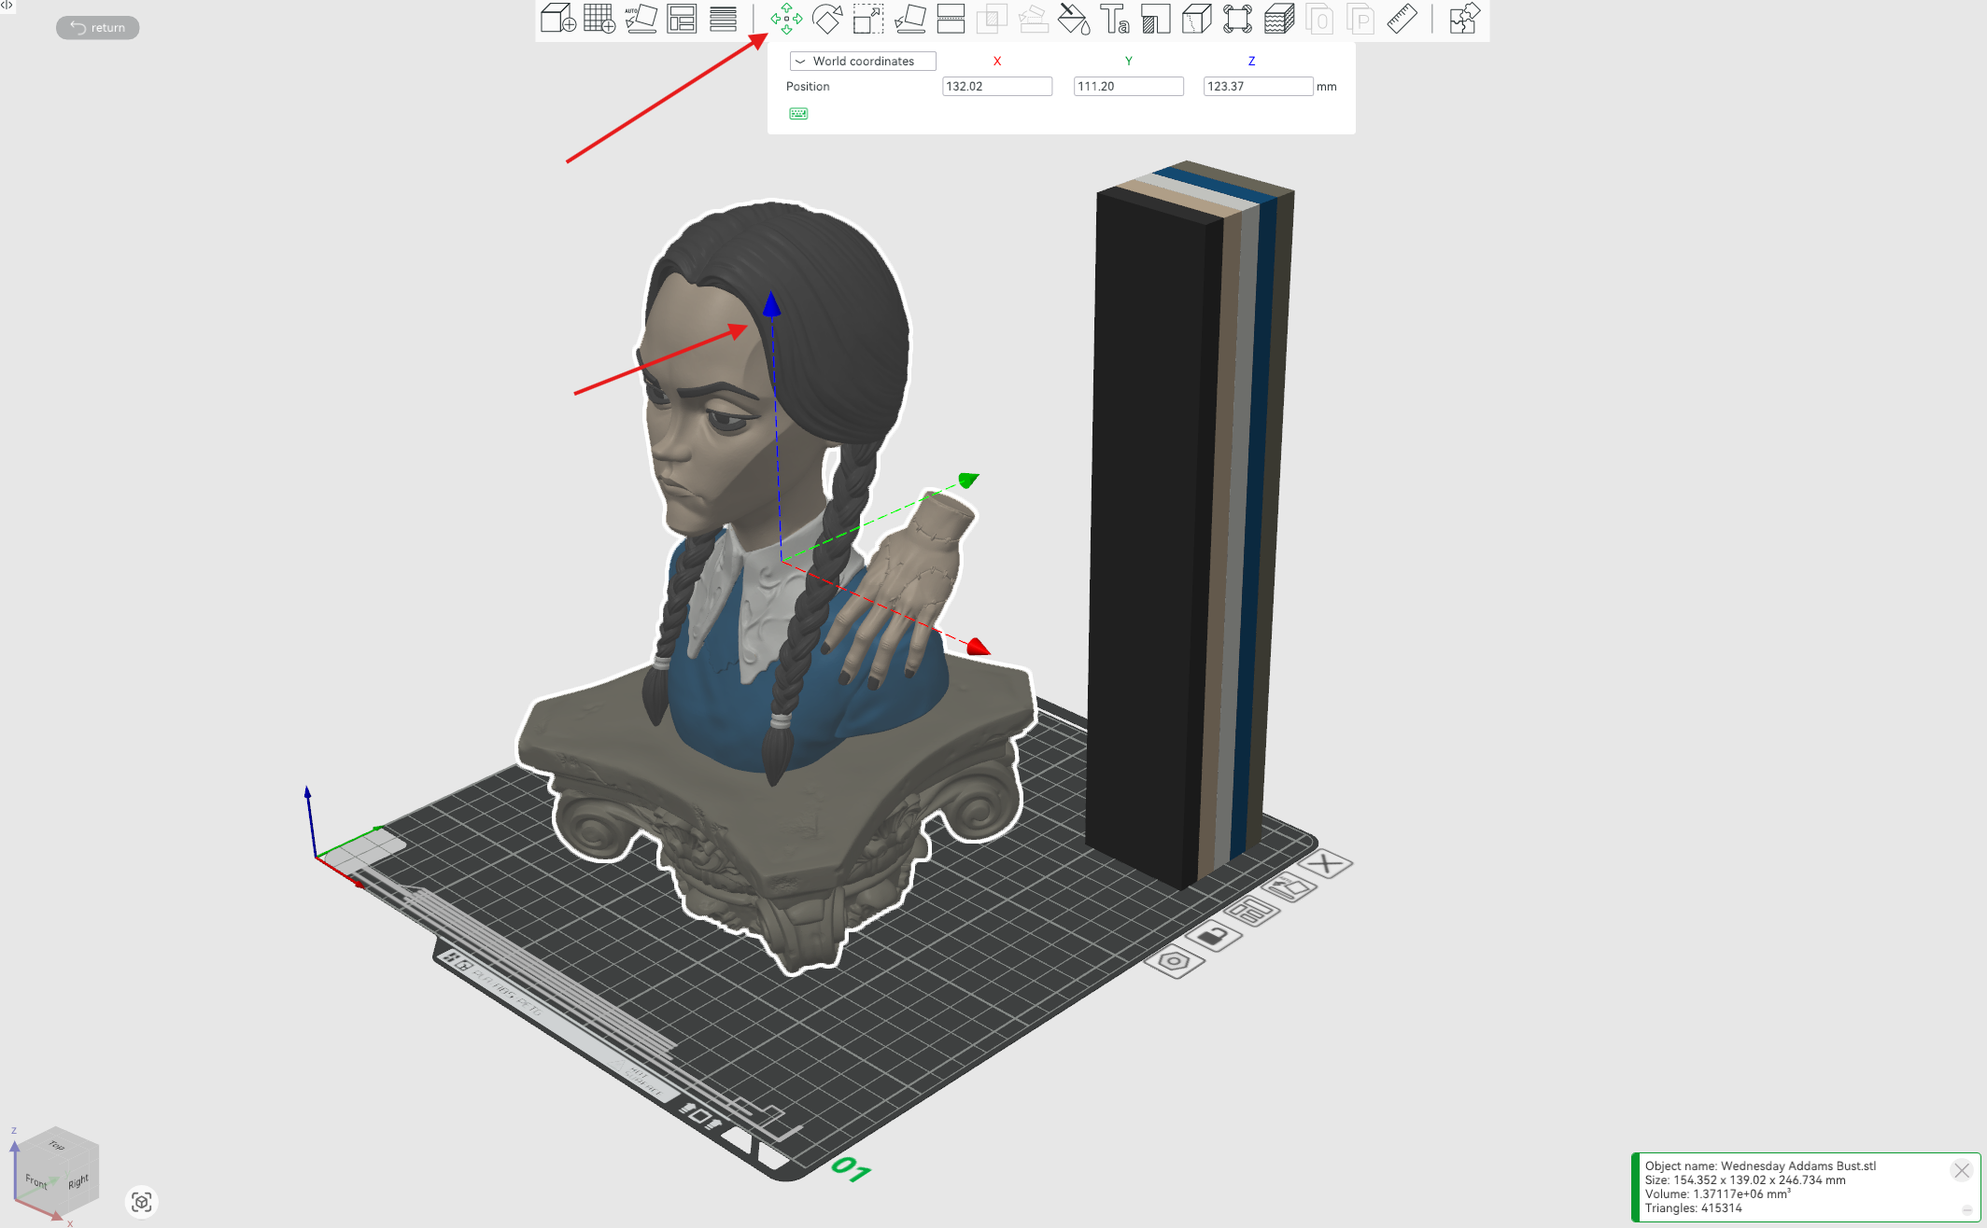Click the green keyboard icon under Position
Viewport: 1987px width, 1228px height.
click(x=798, y=114)
